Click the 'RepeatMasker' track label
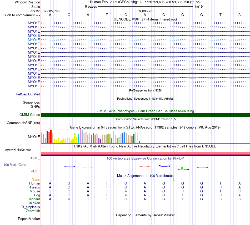The height and width of the screenshot is (225, 250). coord(29,219)
